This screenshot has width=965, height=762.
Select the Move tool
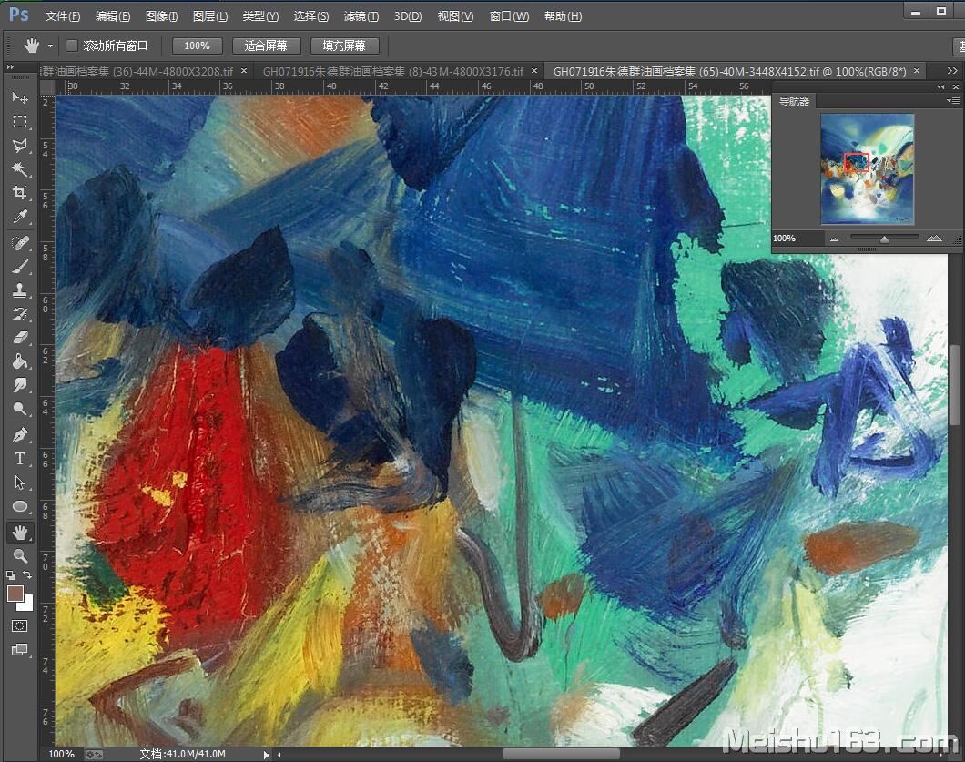click(20, 97)
